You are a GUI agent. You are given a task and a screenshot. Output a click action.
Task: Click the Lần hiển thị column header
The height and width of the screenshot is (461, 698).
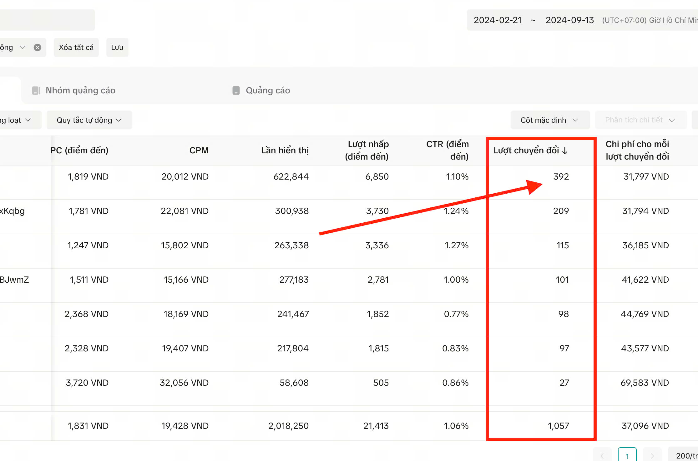click(x=285, y=151)
